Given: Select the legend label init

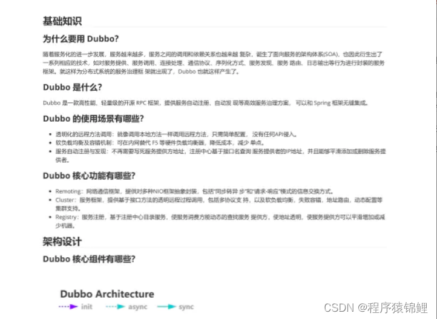Looking at the screenshot, I should click(87, 307).
